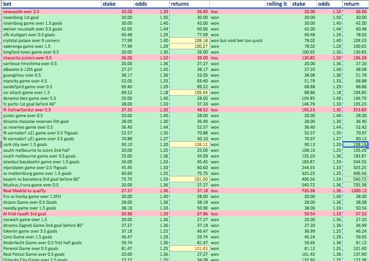369x261 pixels.
Task: Select "Cero Game over 1.5 goals" cell
Action: pos(52,237)
